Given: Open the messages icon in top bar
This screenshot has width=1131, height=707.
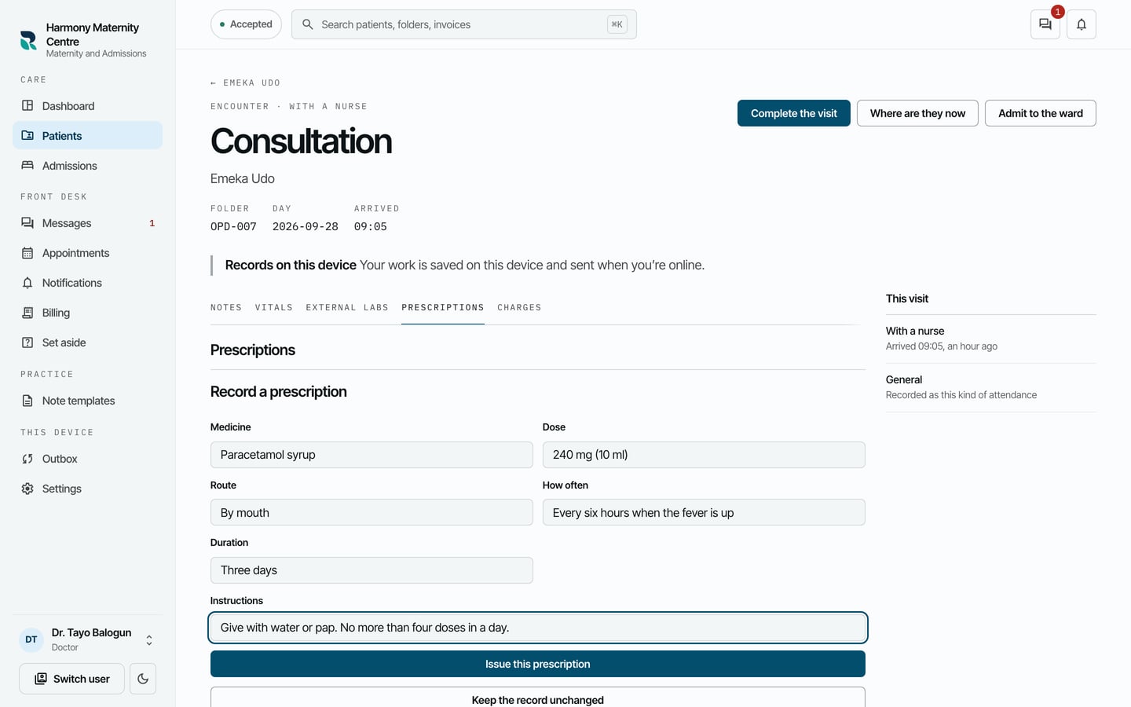Looking at the screenshot, I should 1045,24.
